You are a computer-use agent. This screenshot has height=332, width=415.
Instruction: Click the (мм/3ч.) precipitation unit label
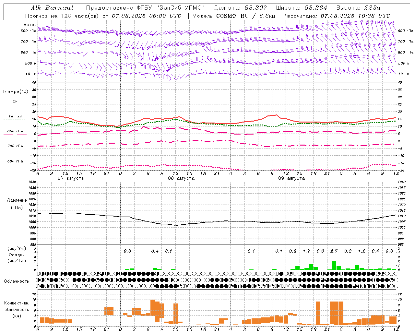(16, 249)
